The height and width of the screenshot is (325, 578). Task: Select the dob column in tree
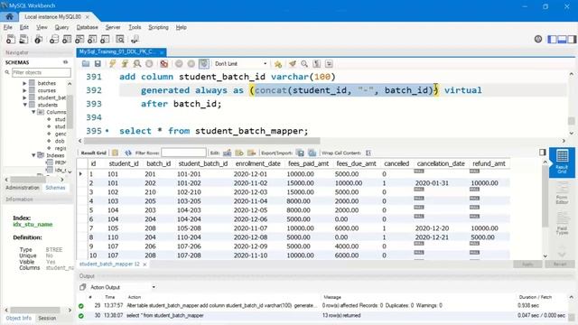[60, 141]
